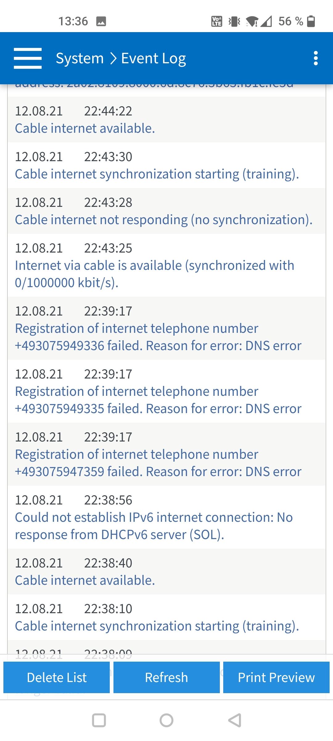Viewport: 333px width, 741px height.
Task: Open the Internet via cable is available entry
Action: (166, 265)
